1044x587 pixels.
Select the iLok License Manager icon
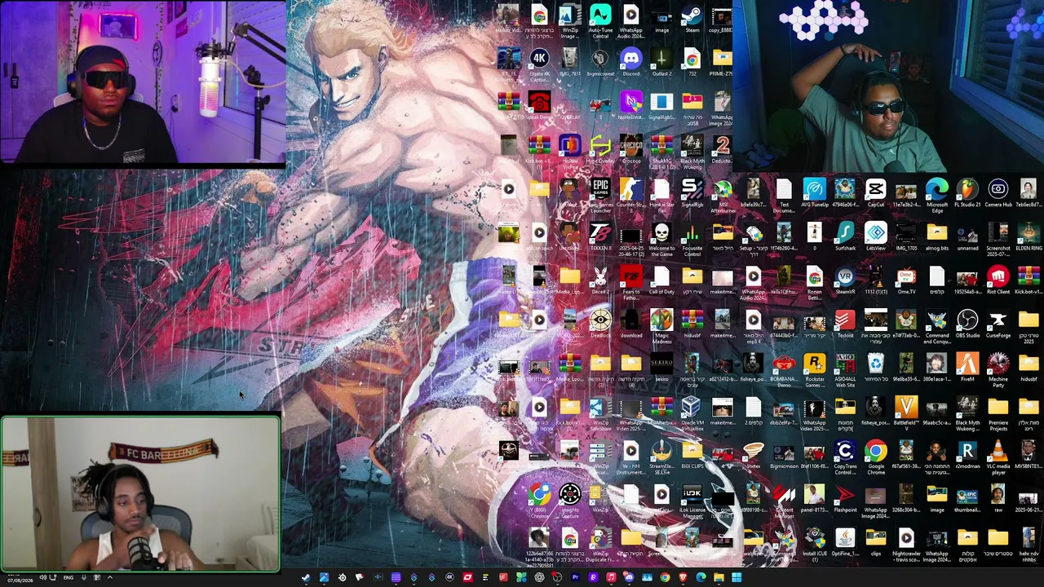[x=692, y=502]
